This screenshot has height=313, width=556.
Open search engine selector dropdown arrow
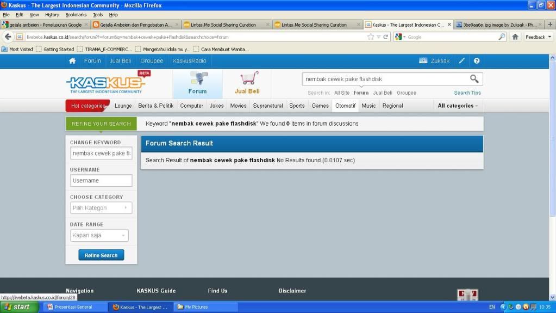[404, 37]
